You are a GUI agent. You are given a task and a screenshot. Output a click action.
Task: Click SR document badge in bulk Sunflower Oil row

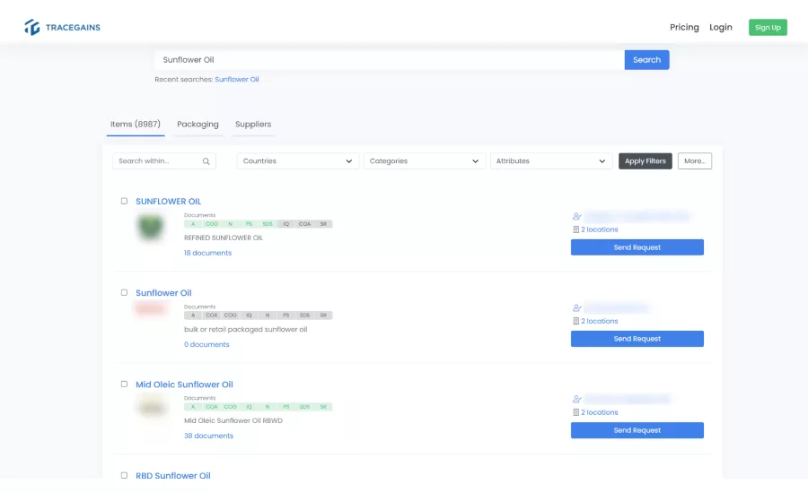point(323,315)
